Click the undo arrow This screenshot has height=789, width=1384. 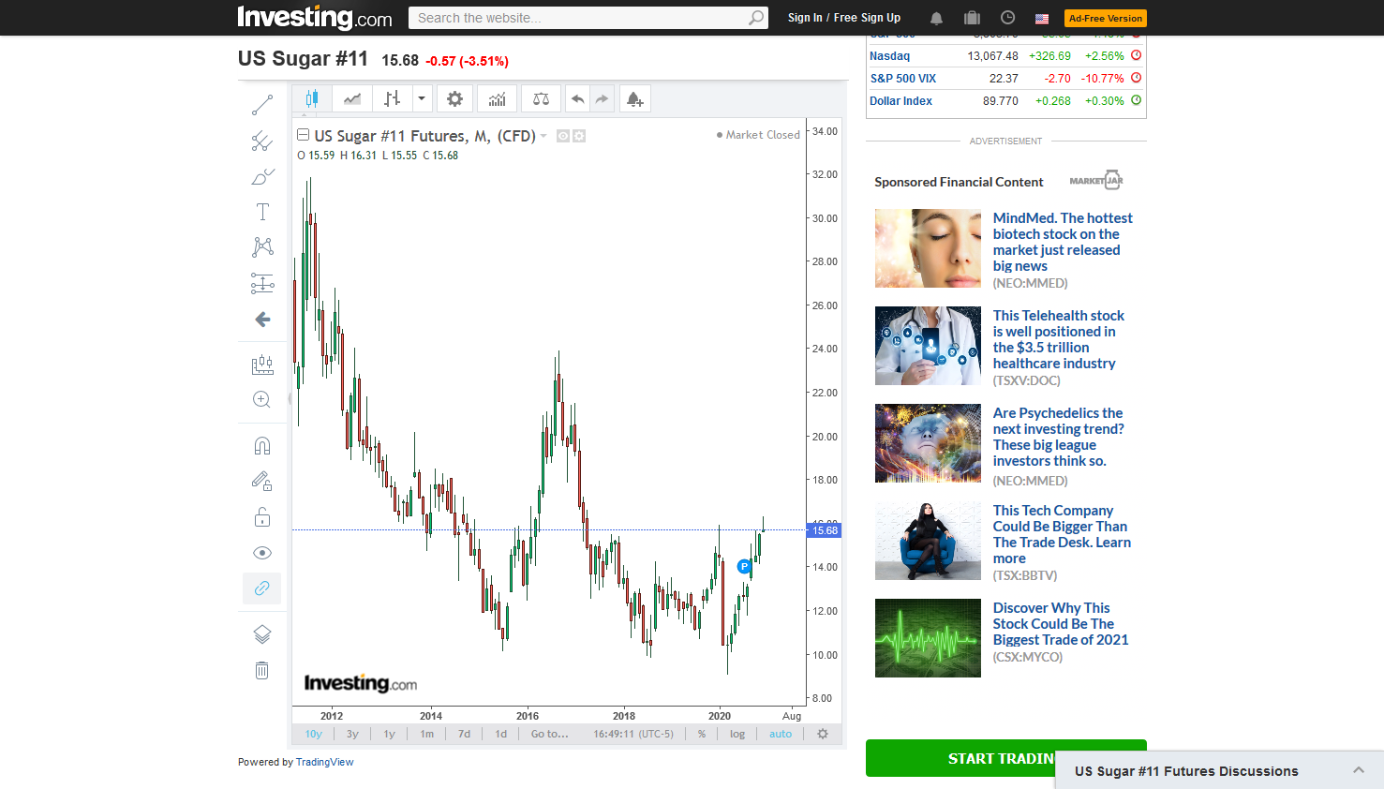(x=578, y=98)
